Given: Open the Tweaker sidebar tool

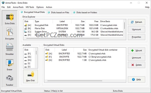Looking at the screenshot, I should [10, 81].
